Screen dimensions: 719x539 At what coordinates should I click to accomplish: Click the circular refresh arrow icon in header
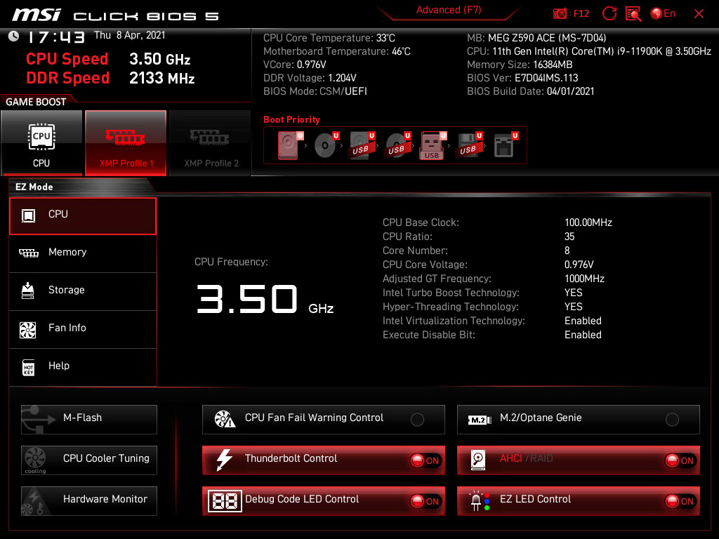tap(609, 14)
